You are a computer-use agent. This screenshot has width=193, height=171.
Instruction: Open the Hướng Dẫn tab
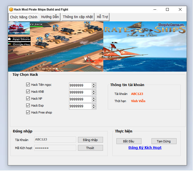click(50, 17)
